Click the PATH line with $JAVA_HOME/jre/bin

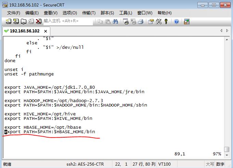pyautogui.click(x=74, y=92)
